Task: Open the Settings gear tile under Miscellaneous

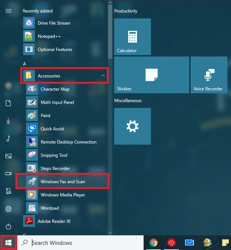Action: click(133, 126)
